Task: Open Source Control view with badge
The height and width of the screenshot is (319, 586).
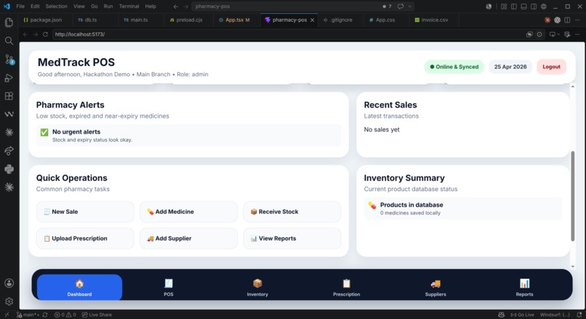Action: pyautogui.click(x=9, y=60)
